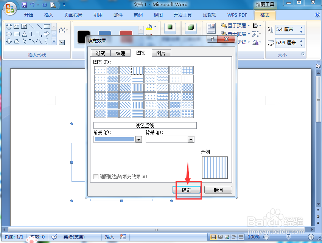
Task: Open the Shape Fill dropdown arrow
Action: (155, 27)
